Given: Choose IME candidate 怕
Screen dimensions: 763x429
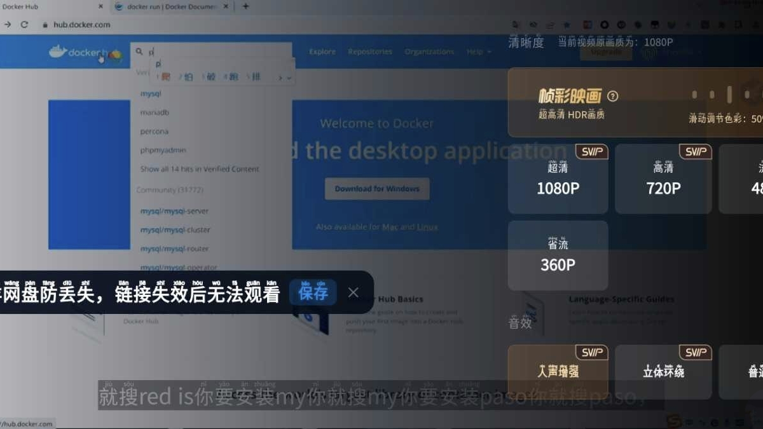Looking at the screenshot, I should pos(187,77).
